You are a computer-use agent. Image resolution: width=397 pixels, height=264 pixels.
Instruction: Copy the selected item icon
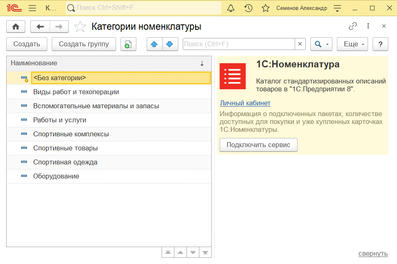pyautogui.click(x=128, y=44)
